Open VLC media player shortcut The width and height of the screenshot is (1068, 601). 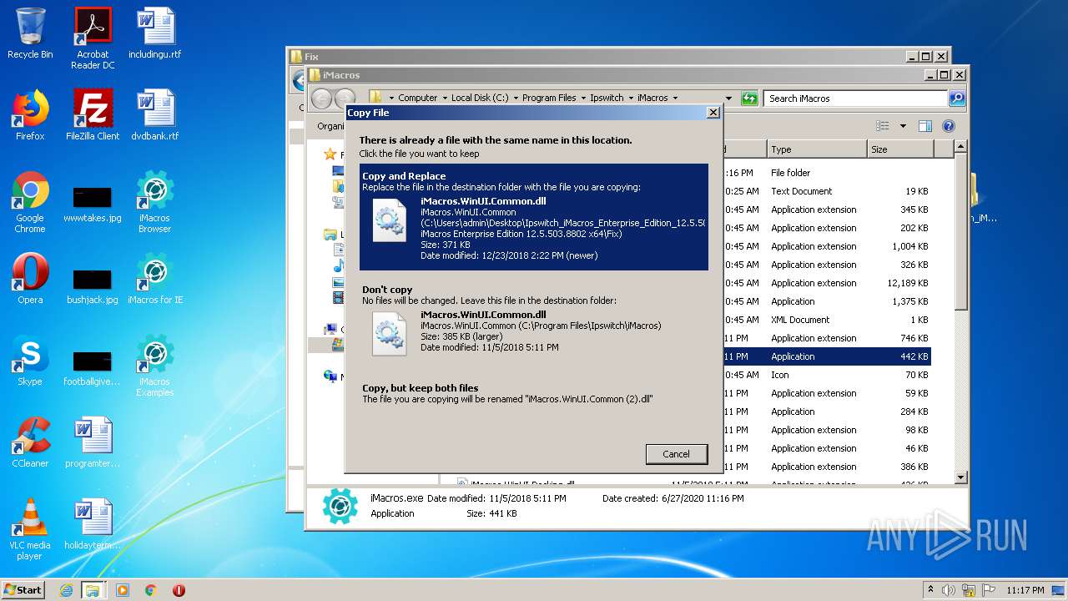(30, 529)
